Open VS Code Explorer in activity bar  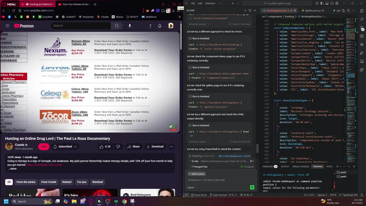tap(362, 11)
